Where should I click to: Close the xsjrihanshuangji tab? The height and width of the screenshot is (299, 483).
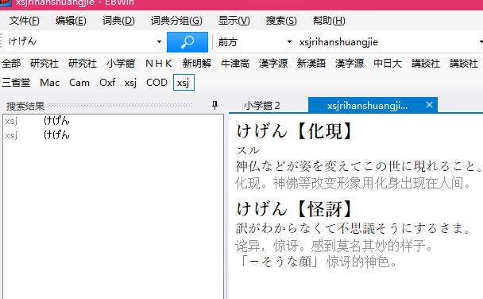[x=429, y=105]
